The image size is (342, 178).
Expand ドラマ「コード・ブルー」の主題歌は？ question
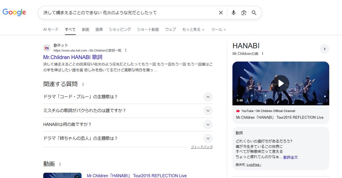128,97
